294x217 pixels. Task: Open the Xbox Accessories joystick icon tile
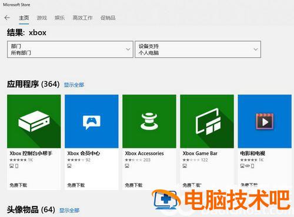149,121
